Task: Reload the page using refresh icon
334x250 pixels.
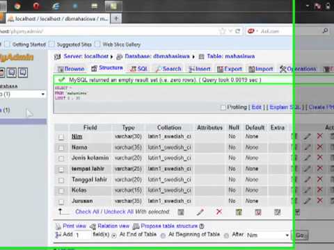Action: tap(238, 31)
